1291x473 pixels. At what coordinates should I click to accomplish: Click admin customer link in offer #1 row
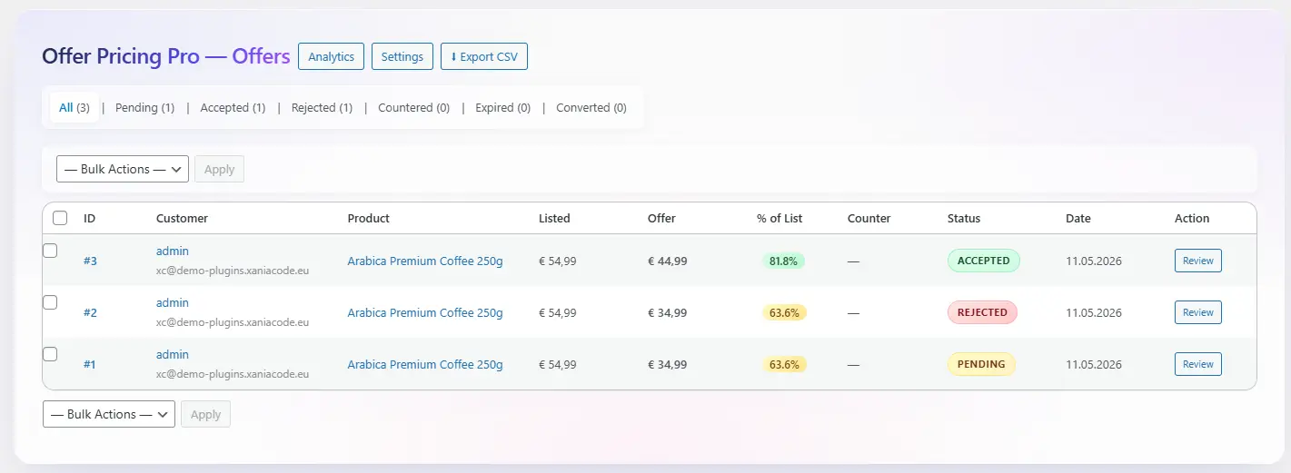tap(173, 354)
